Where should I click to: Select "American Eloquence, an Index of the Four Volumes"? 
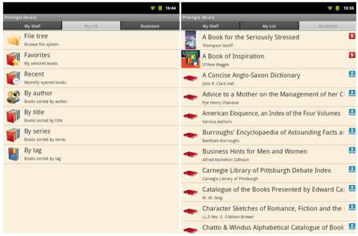click(271, 114)
